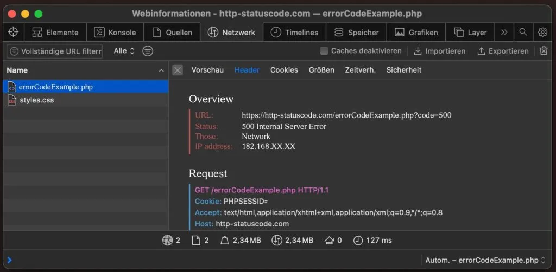The height and width of the screenshot is (272, 556).
Task: Open Web Inspector settings gear icon
Action: coord(542,32)
